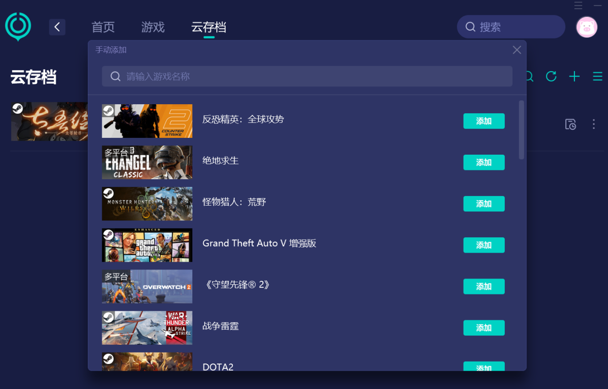
Task: Click the 请输入游戏名称 search field
Action: 307,76
